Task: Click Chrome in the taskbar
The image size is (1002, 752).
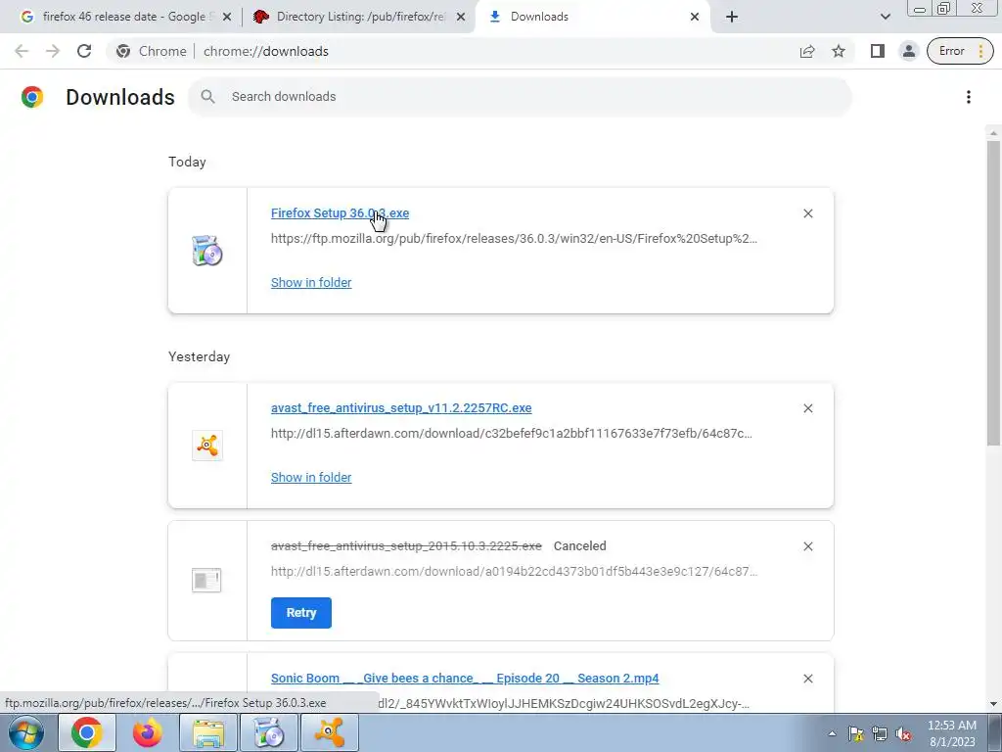Action: point(87,732)
